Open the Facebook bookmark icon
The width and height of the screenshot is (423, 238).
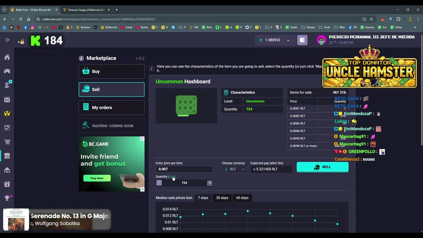25,27
